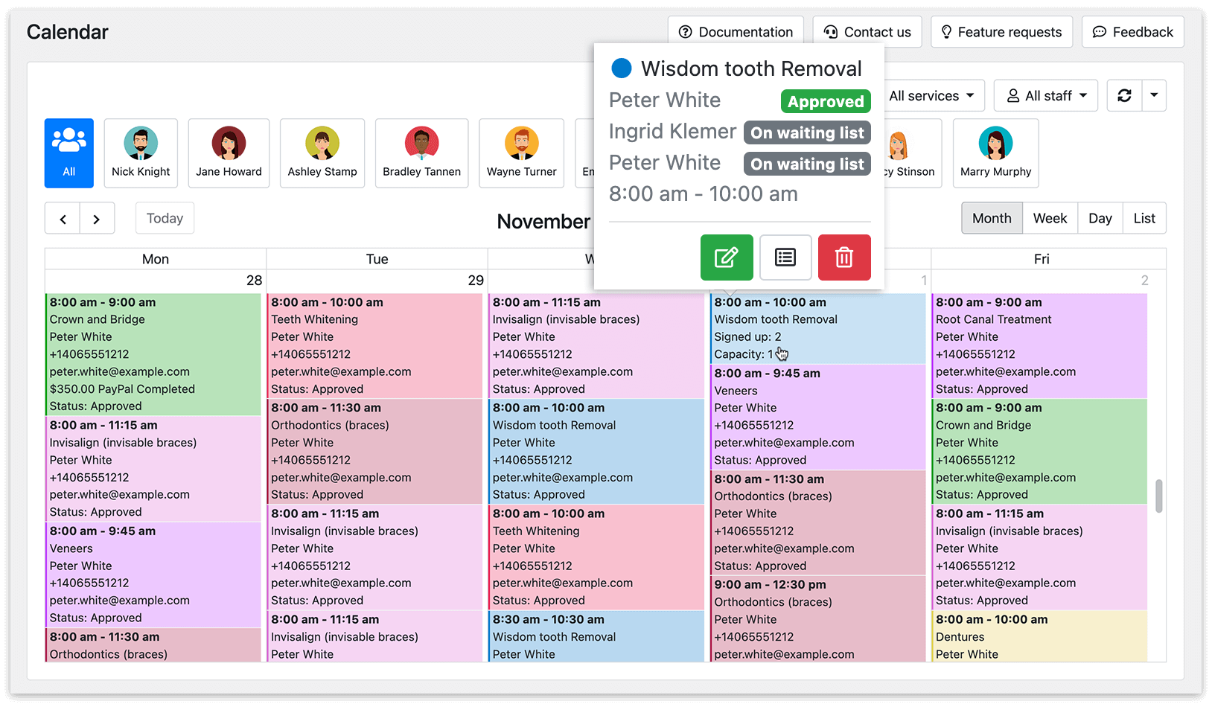Click the Tue column header
Viewport: 1212px width, 704px height.
(377, 259)
